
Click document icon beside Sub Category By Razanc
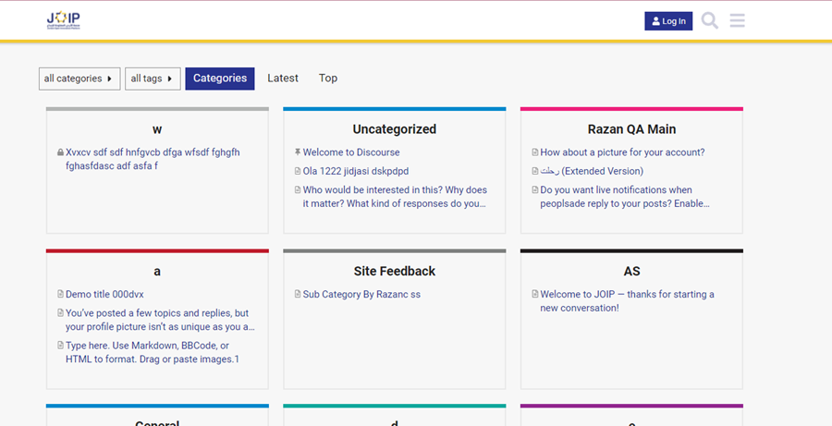298,295
